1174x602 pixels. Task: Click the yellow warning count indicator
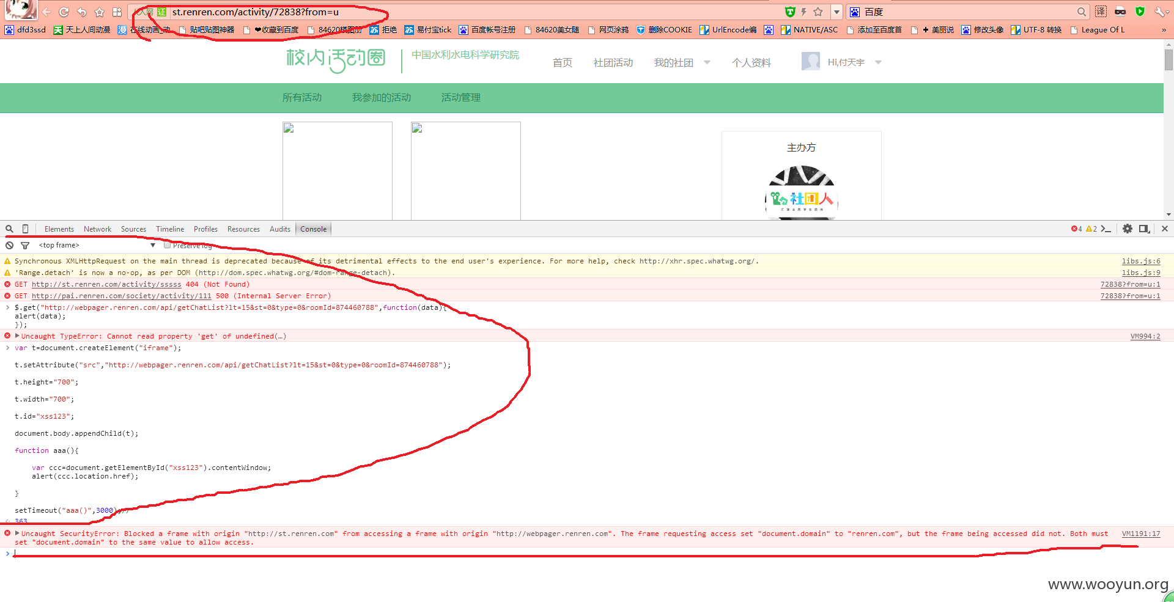[1091, 229]
